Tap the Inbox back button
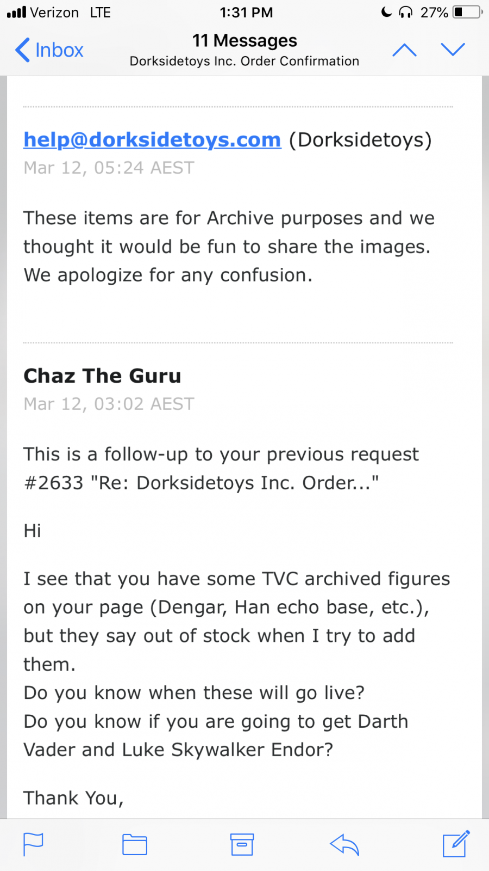 [49, 50]
